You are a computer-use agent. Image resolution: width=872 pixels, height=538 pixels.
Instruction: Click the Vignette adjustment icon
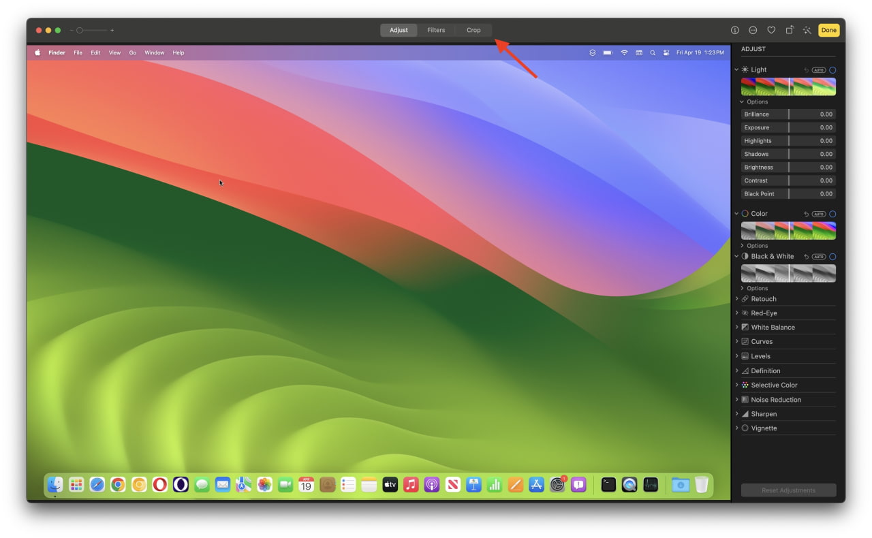click(745, 428)
